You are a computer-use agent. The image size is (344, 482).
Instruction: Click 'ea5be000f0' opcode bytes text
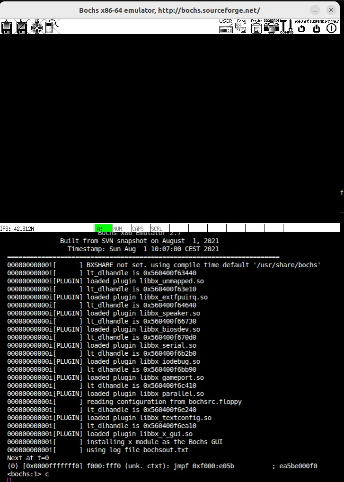click(298, 466)
